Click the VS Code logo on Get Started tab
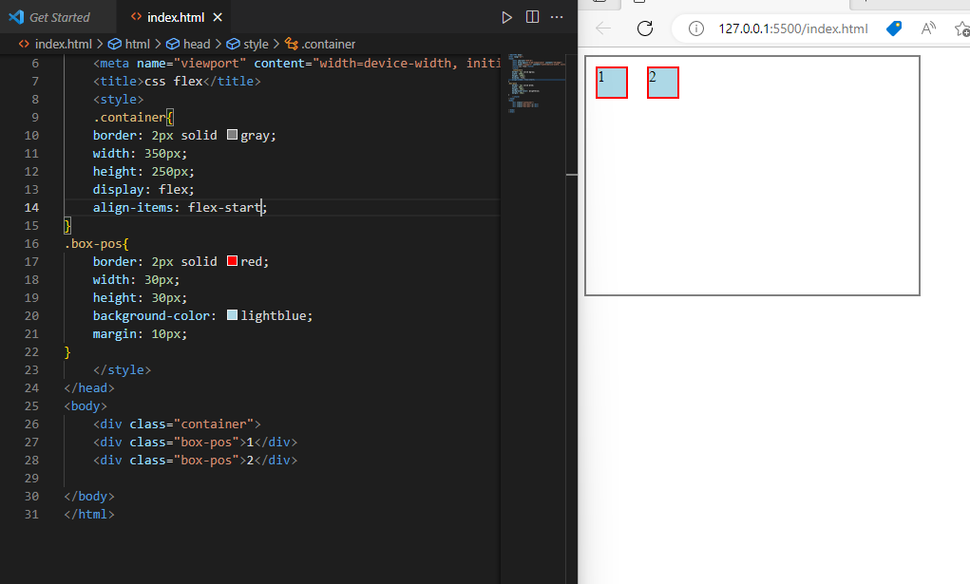Image resolution: width=970 pixels, height=584 pixels. click(16, 17)
